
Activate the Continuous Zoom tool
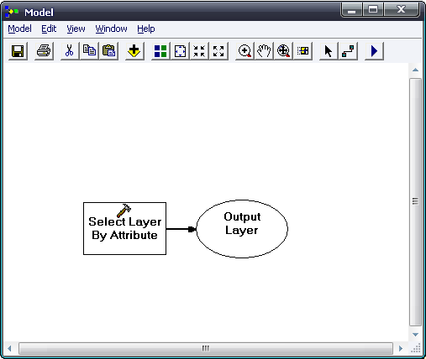click(283, 51)
